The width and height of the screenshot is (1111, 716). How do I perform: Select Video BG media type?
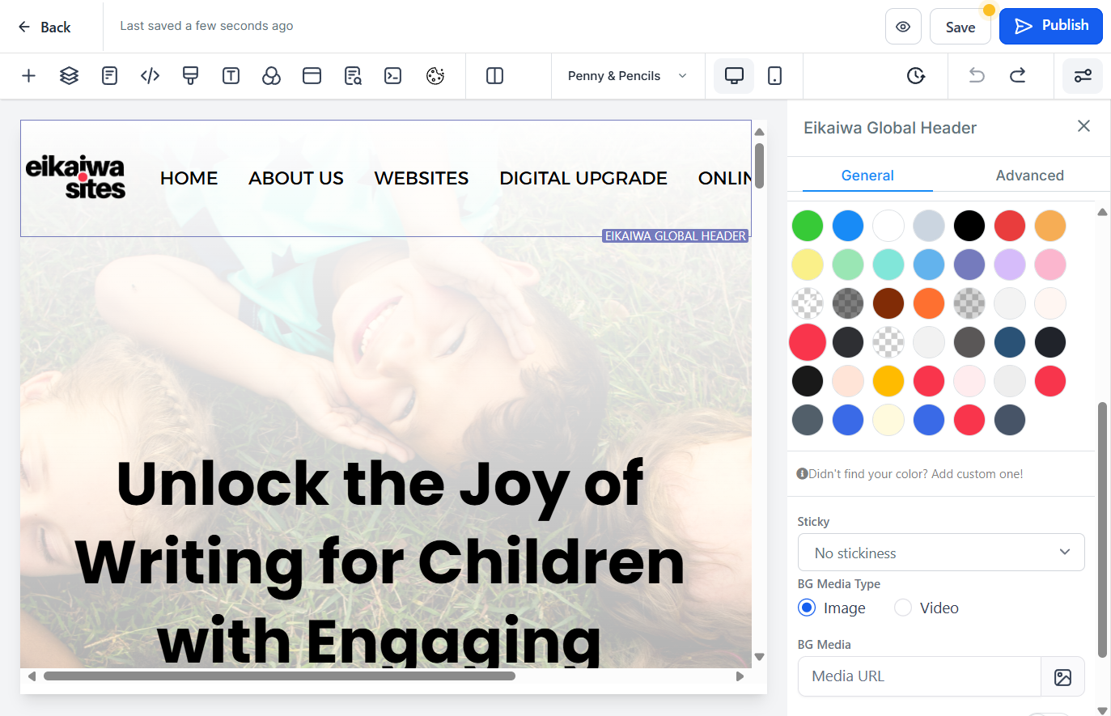point(903,608)
